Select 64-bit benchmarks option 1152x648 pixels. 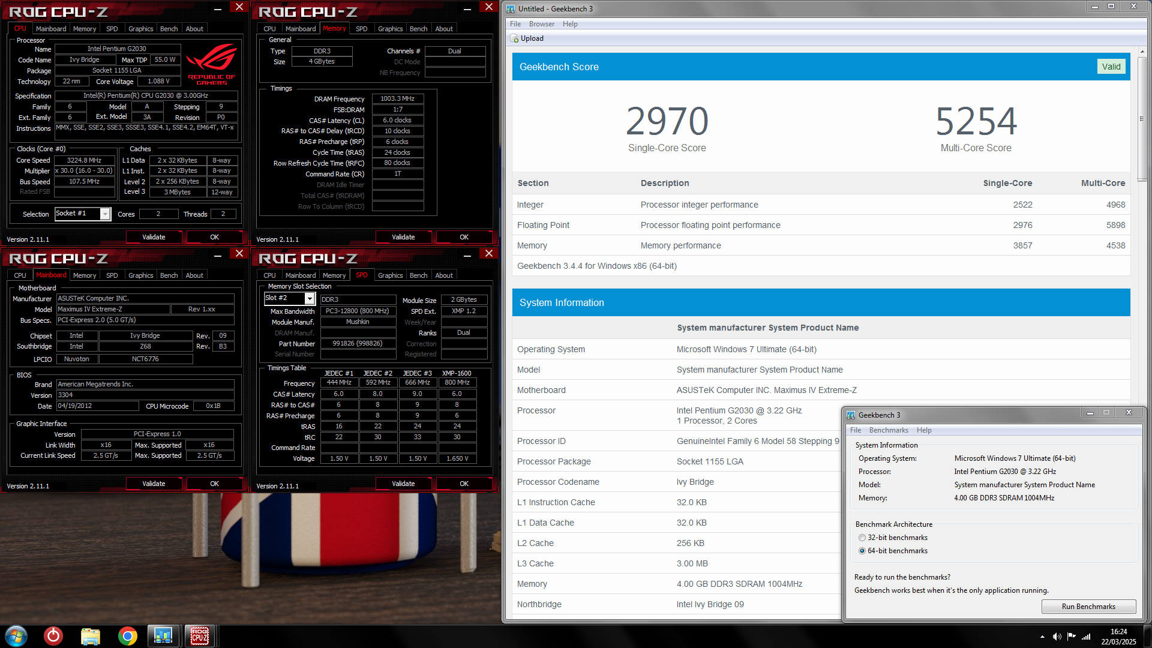coord(862,551)
